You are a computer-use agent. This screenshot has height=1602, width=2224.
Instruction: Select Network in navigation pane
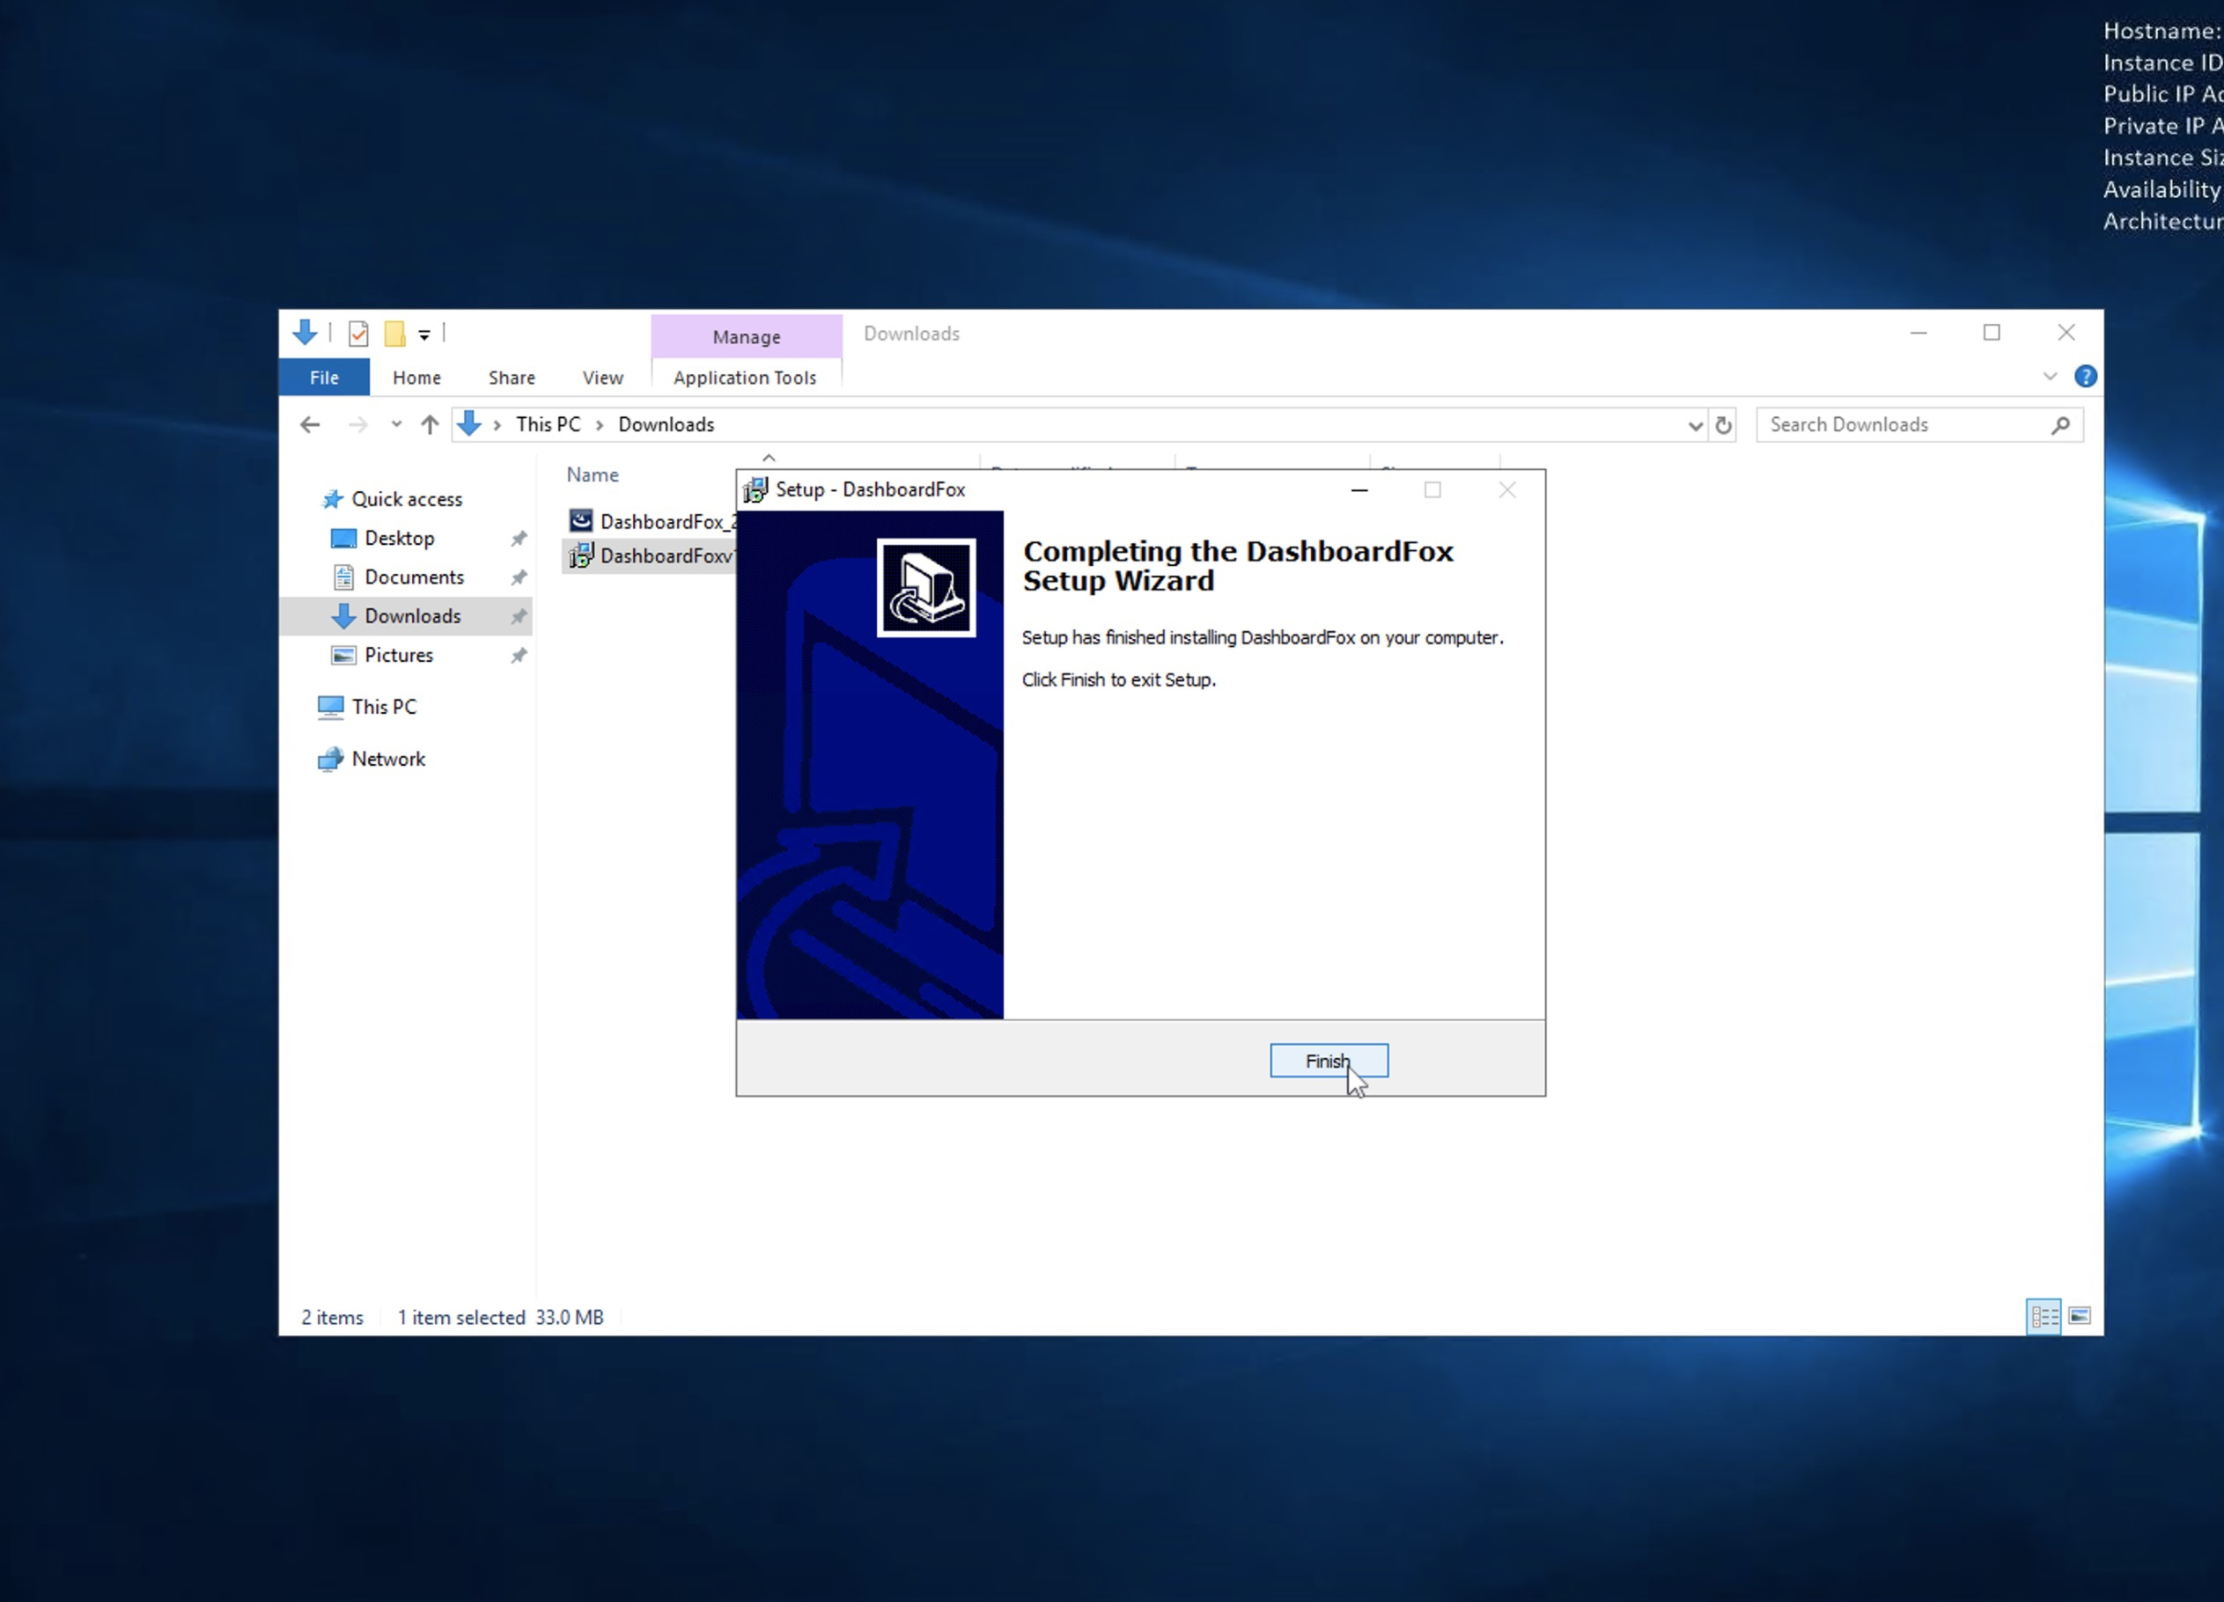point(388,759)
